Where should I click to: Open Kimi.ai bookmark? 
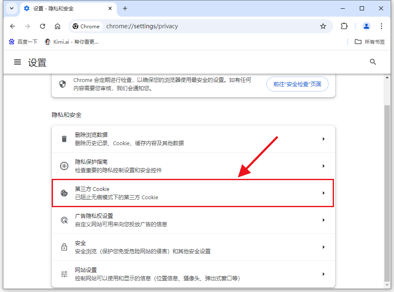[x=72, y=42]
